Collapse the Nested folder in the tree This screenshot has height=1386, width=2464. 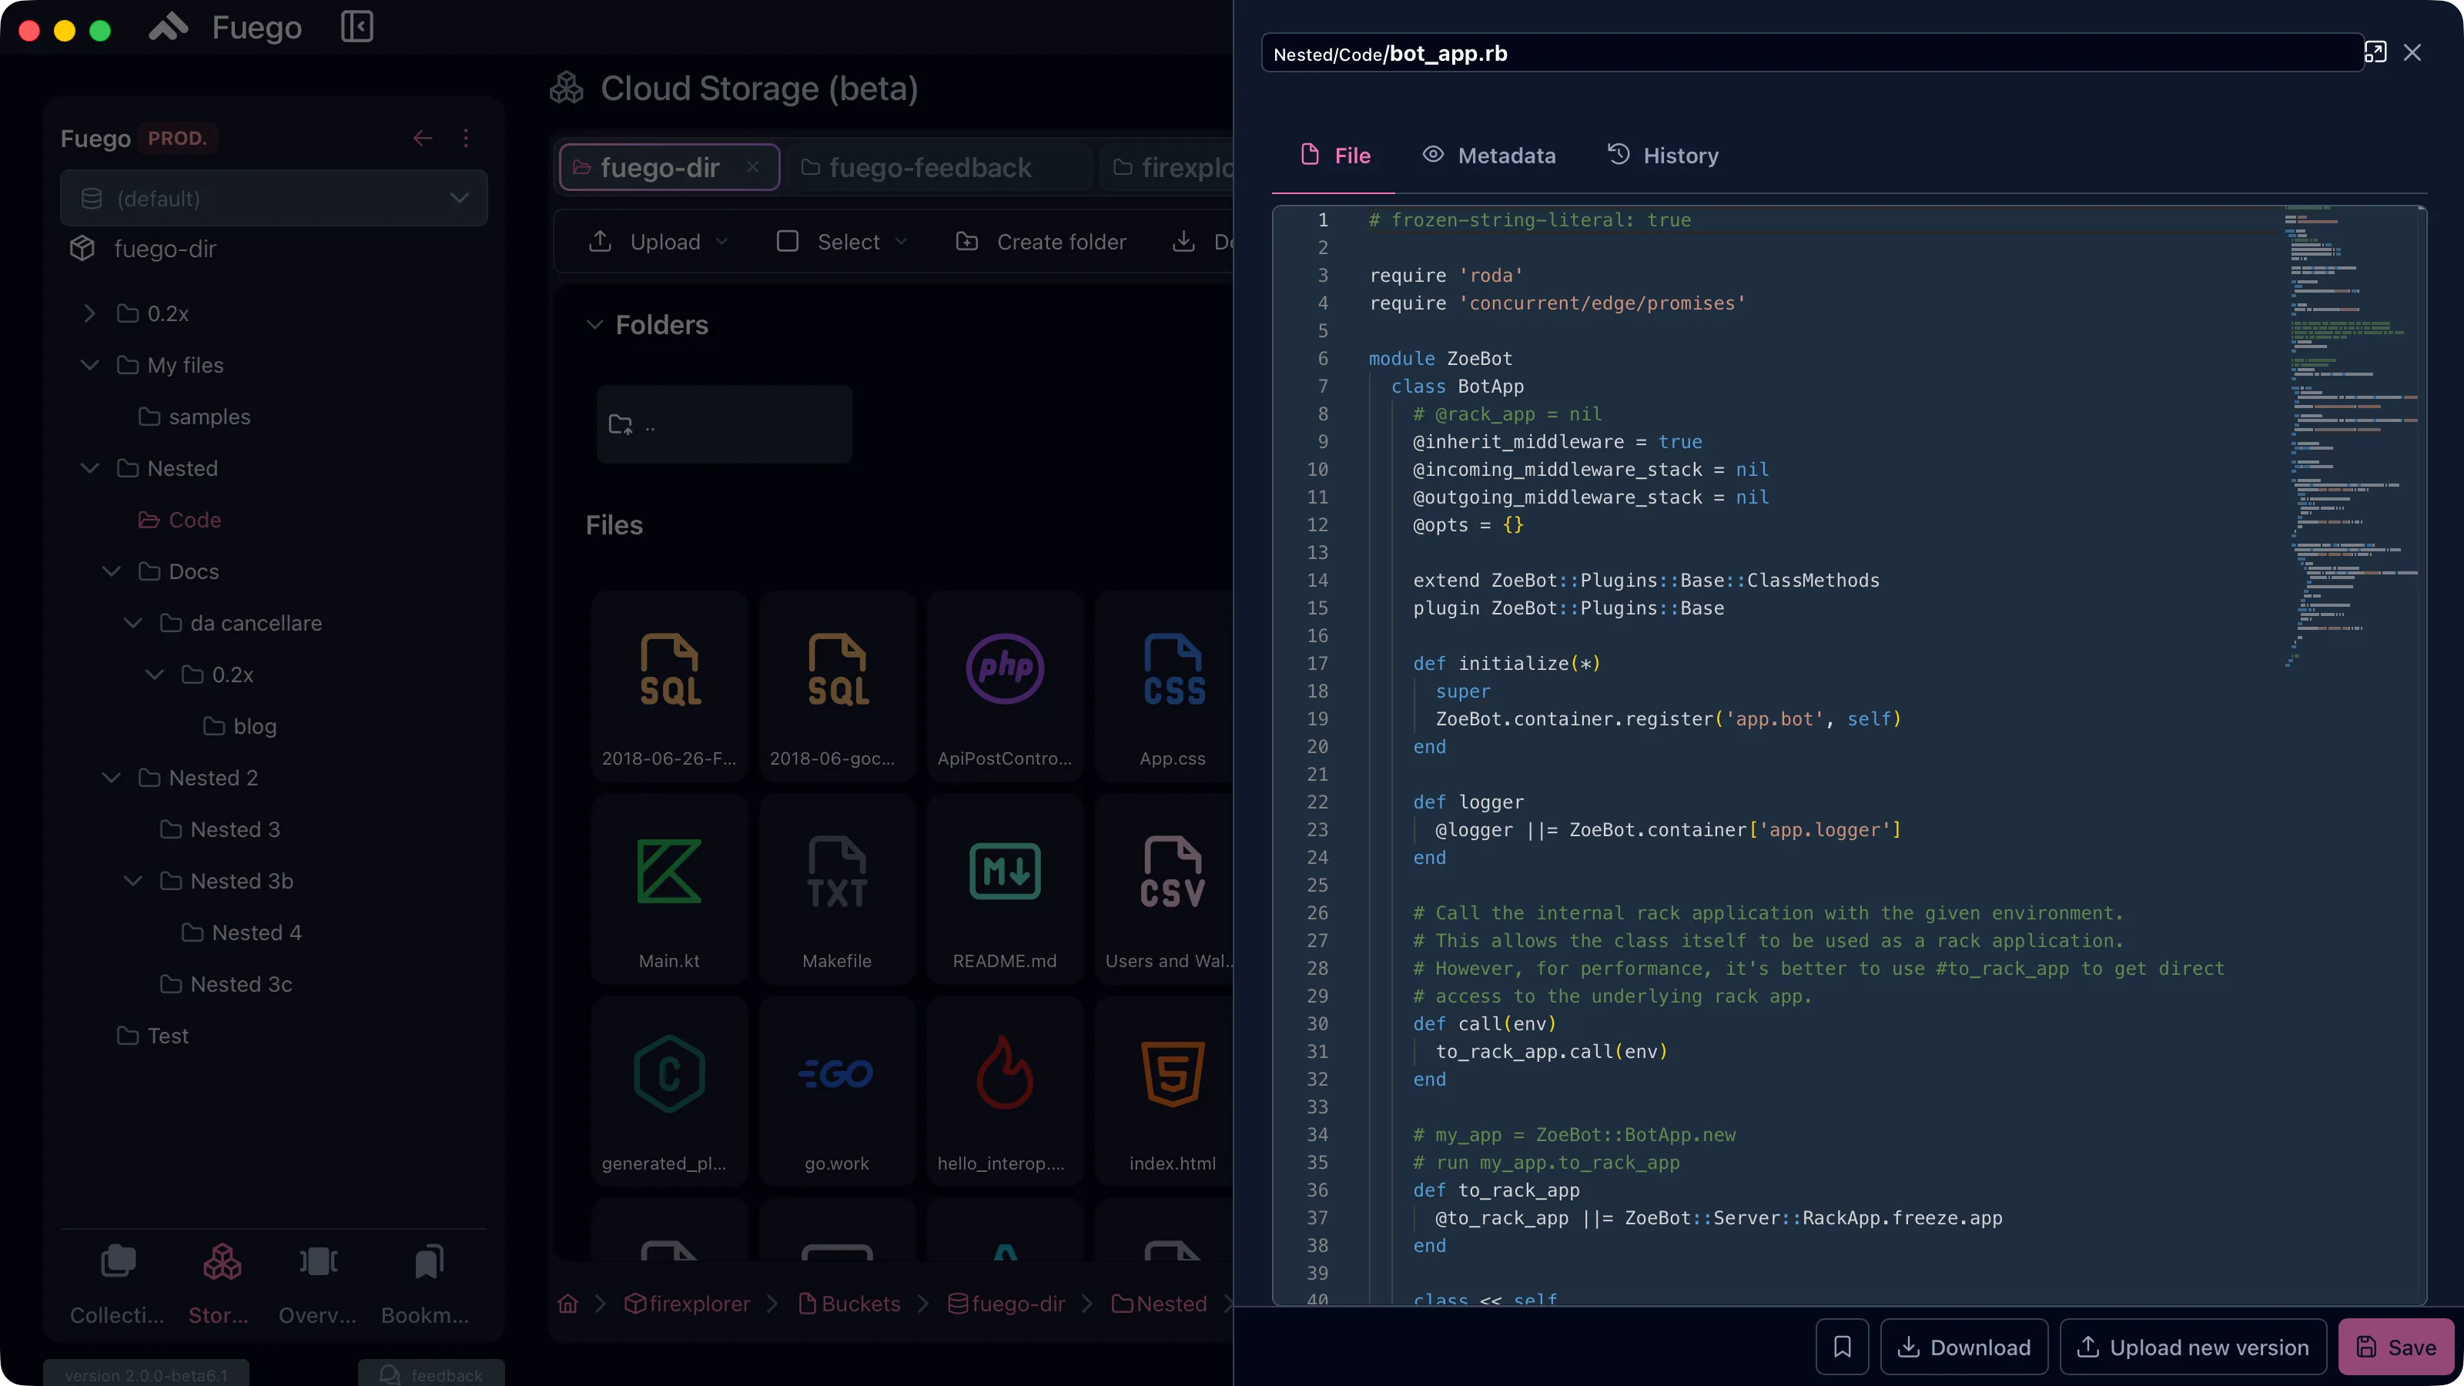pyautogui.click(x=89, y=469)
